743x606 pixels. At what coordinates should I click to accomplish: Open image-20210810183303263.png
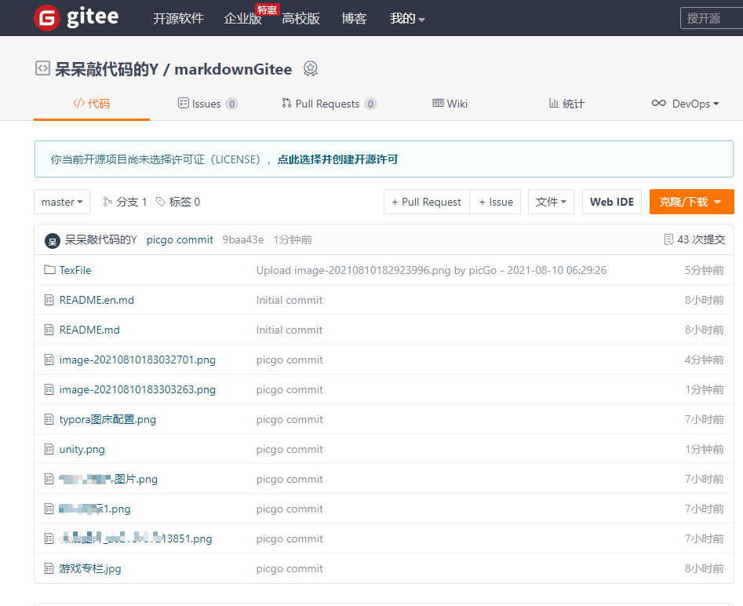coord(137,389)
